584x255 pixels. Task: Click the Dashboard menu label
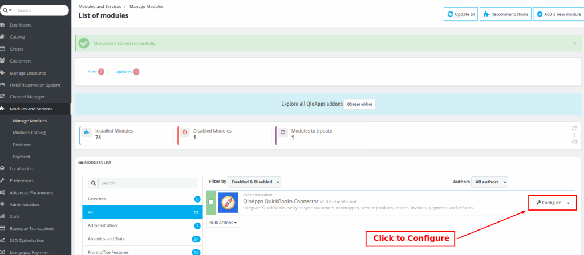[21, 25]
